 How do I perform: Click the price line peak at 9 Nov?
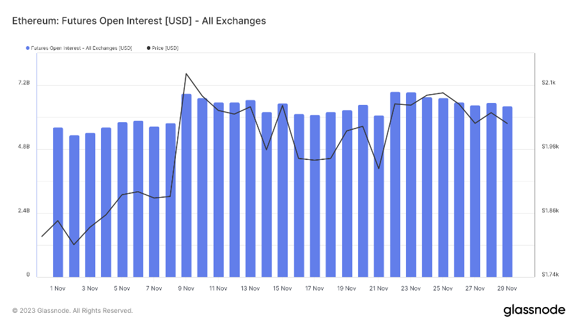185,74
